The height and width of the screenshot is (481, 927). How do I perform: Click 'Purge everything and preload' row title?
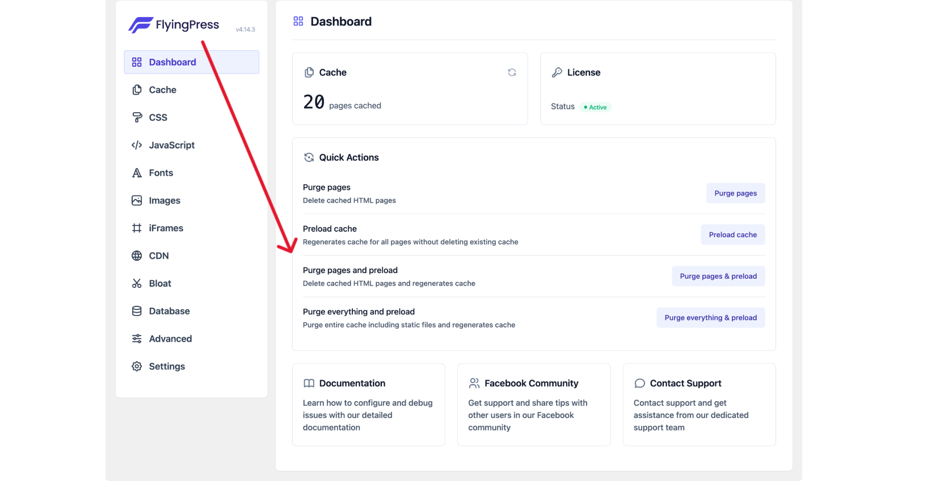point(359,312)
